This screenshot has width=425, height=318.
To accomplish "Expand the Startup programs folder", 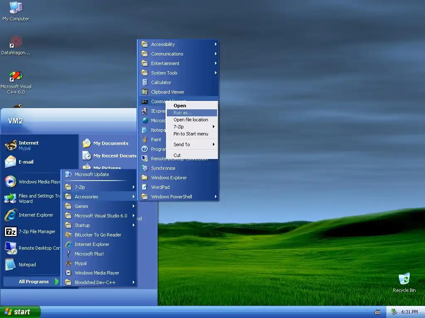I will (99, 225).
